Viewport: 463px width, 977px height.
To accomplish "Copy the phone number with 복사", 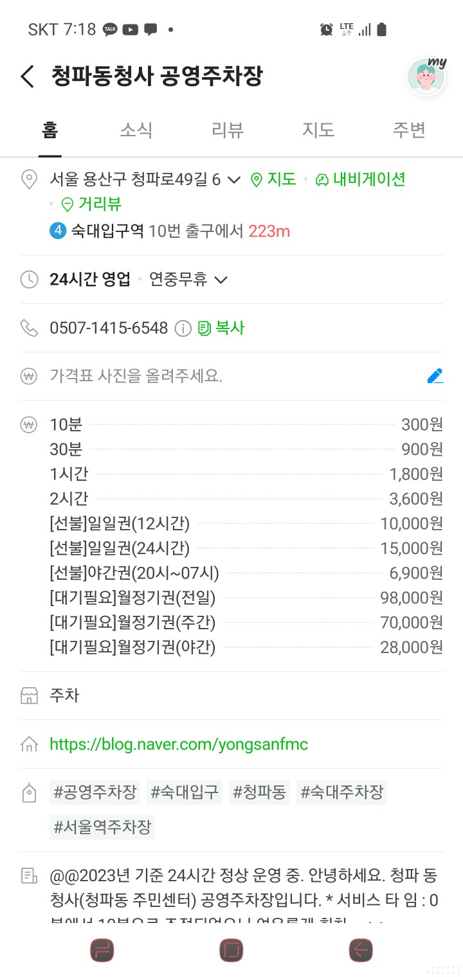I will [222, 328].
